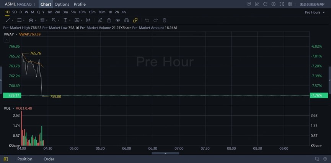The image size is (331, 163).
Task: Open the draw edit icon in header
Action: [x=257, y=4]
